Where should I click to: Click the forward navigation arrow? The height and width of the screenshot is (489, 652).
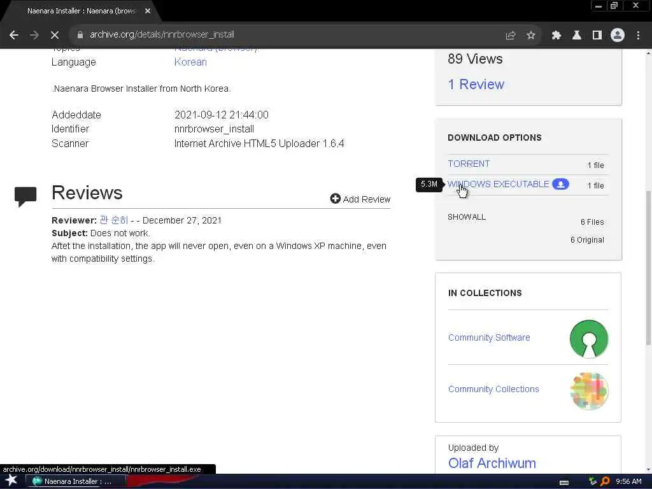[34, 35]
